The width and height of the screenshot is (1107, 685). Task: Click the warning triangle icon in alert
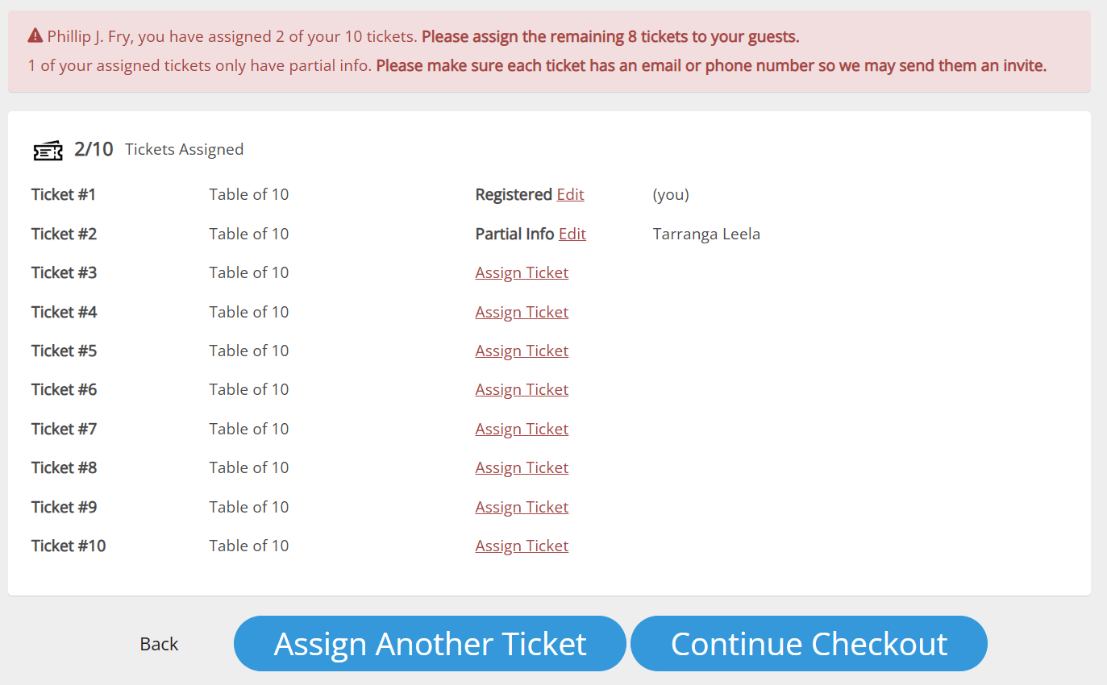pyautogui.click(x=35, y=36)
